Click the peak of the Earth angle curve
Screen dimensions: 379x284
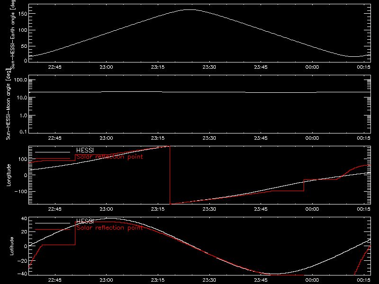point(190,9)
